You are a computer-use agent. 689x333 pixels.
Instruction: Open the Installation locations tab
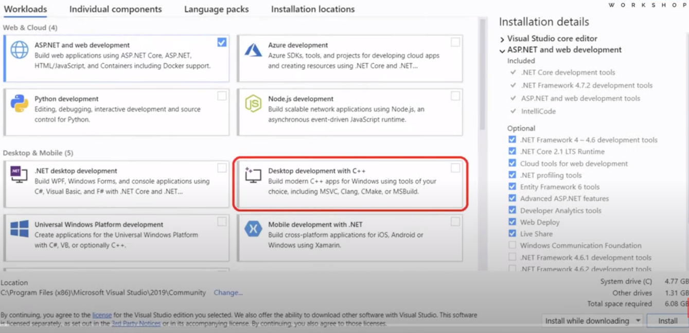click(x=313, y=9)
